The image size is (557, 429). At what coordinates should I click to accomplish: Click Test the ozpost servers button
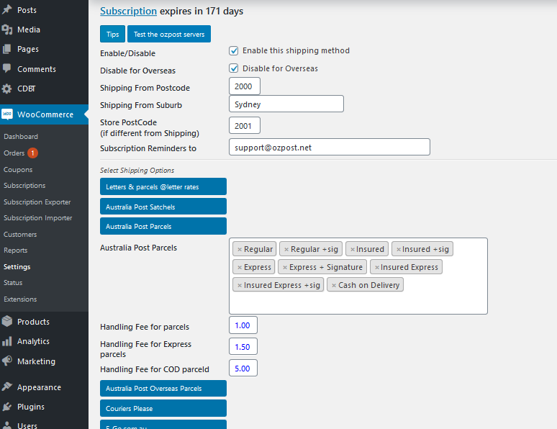pos(169,34)
